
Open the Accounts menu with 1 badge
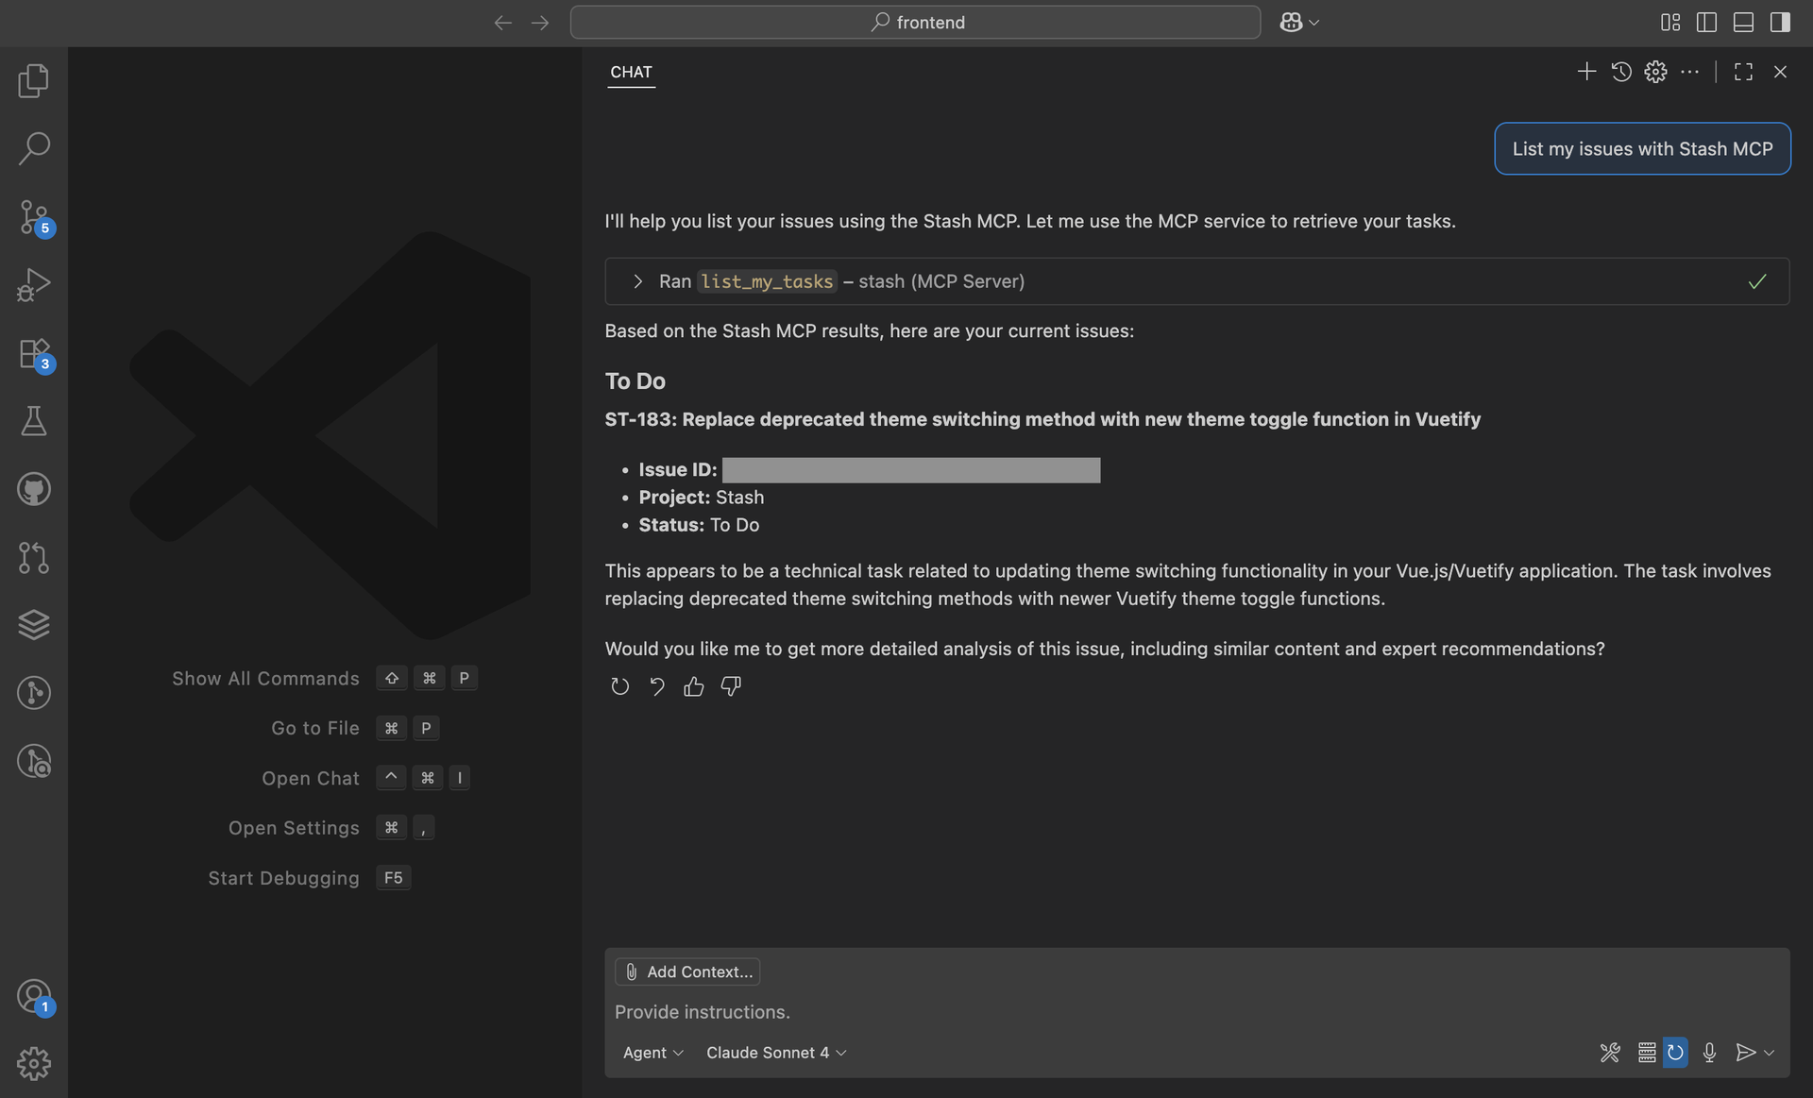click(x=34, y=996)
